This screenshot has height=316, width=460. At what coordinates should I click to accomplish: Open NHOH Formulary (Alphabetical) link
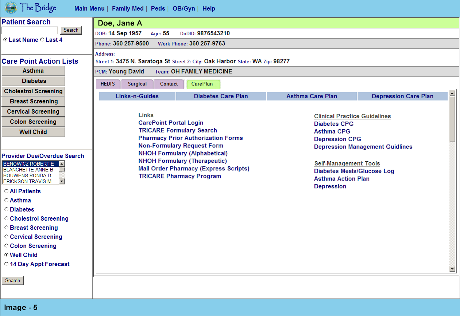tap(183, 153)
